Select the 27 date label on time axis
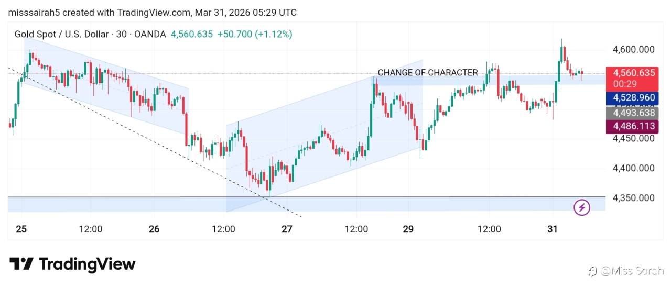The height and width of the screenshot is (288, 671). [x=286, y=229]
